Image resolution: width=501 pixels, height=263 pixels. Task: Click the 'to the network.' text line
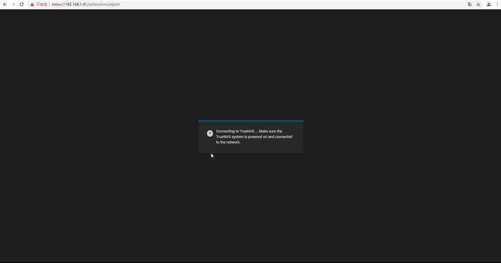click(x=228, y=142)
